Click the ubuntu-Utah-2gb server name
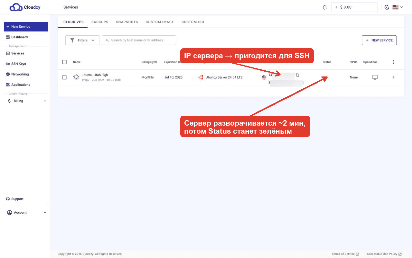Viewport: 412px width, 258px height. [x=95, y=75]
